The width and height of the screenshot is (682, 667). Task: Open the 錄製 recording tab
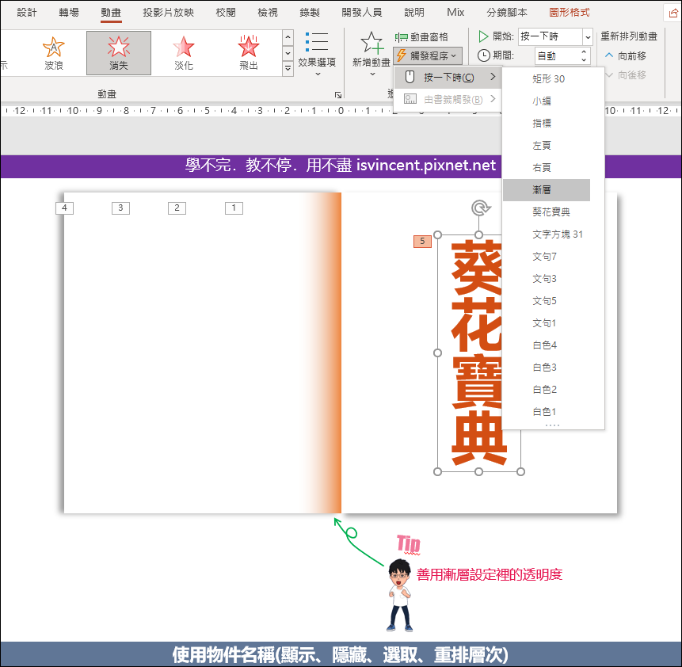tap(310, 13)
